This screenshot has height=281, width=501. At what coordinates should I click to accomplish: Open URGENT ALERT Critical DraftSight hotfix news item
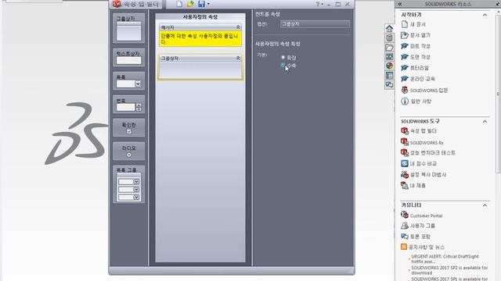(x=445, y=258)
